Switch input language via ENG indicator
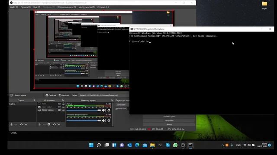 tap(238, 145)
